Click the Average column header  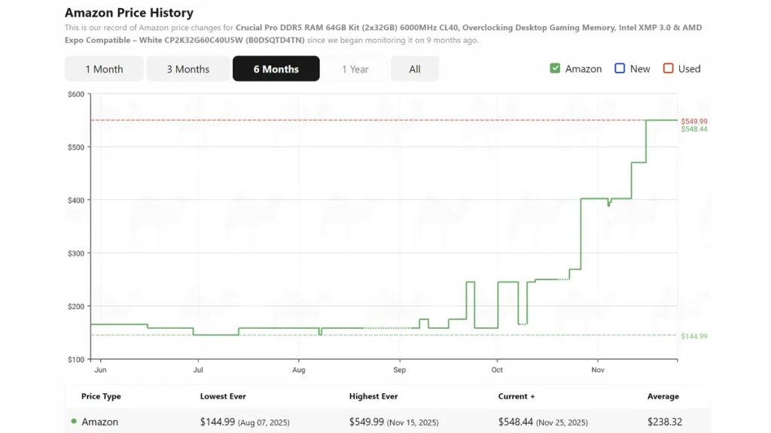point(663,396)
